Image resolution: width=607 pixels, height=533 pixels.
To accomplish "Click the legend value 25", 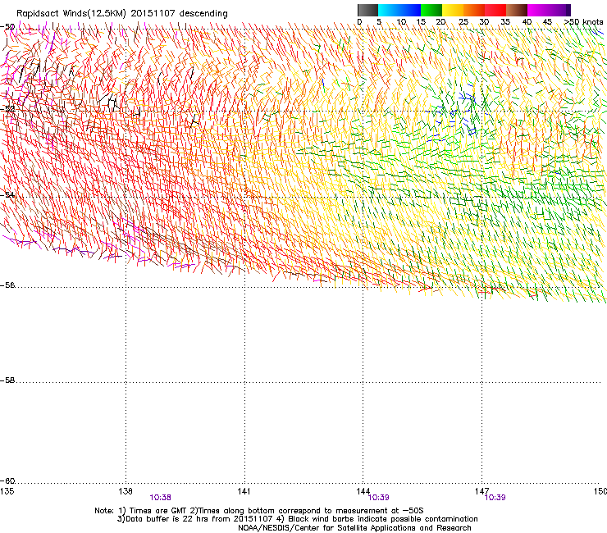I will pyautogui.click(x=463, y=21).
